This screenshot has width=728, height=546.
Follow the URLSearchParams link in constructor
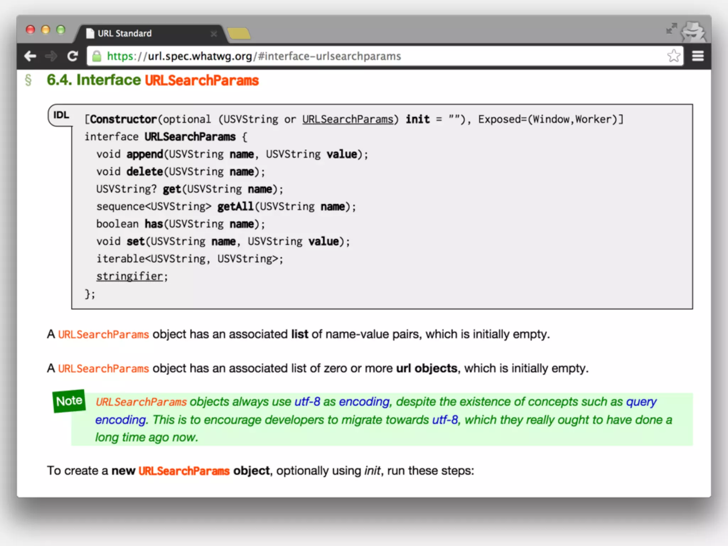[x=348, y=119]
